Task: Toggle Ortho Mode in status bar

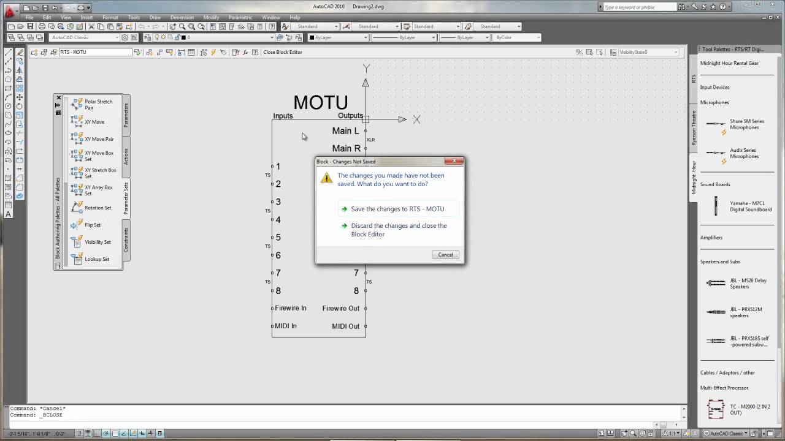Action: (97, 433)
